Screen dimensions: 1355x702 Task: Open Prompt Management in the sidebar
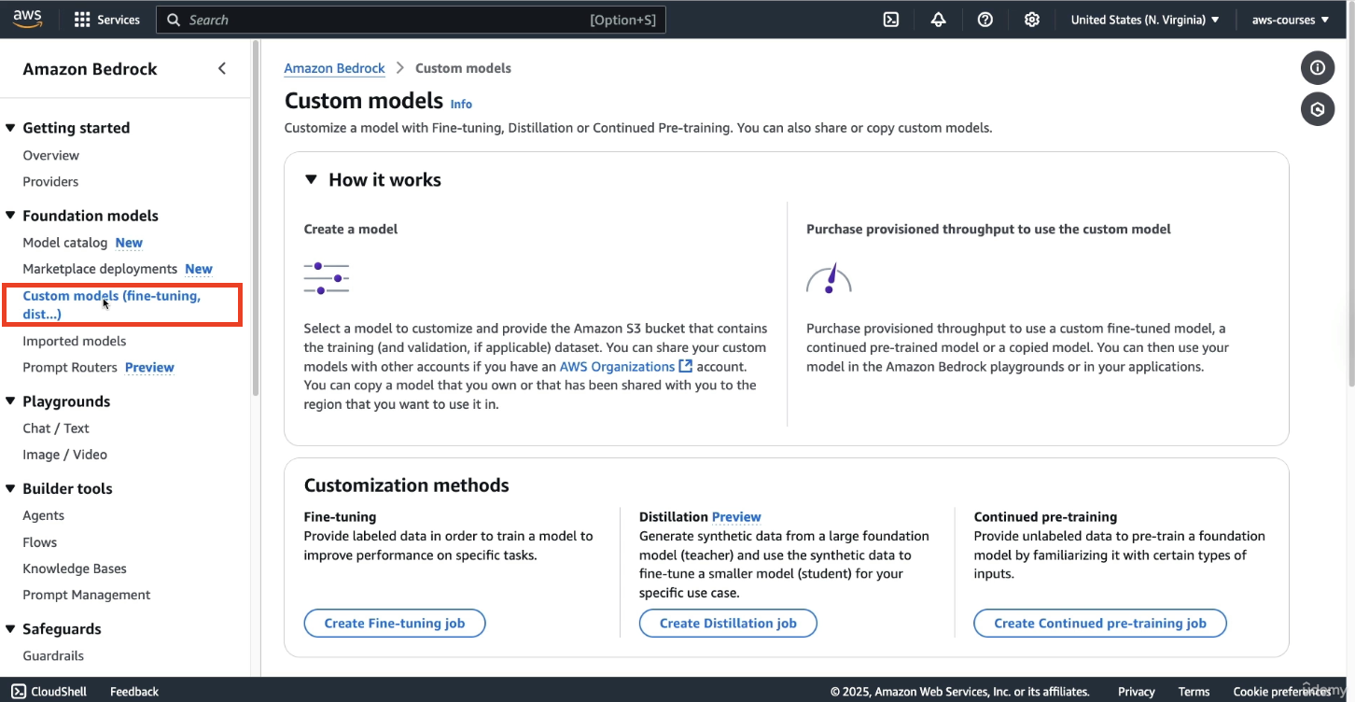pyautogui.click(x=87, y=595)
